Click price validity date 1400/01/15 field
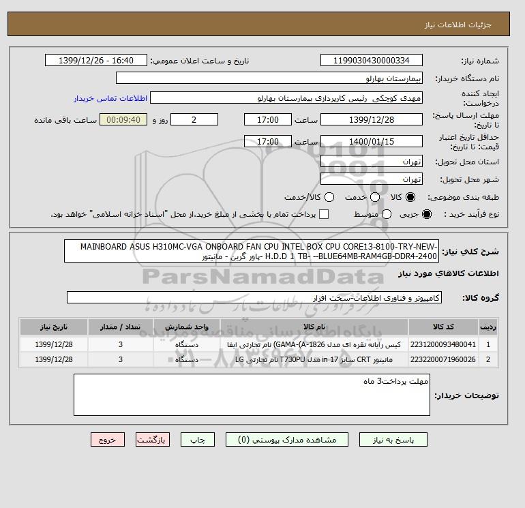Viewport: 525px width, 508px height. coord(372,141)
